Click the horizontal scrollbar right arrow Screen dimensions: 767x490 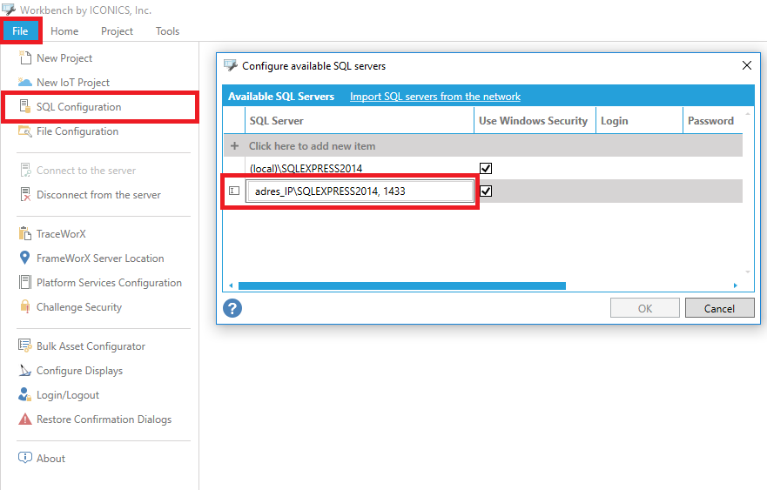tap(735, 285)
